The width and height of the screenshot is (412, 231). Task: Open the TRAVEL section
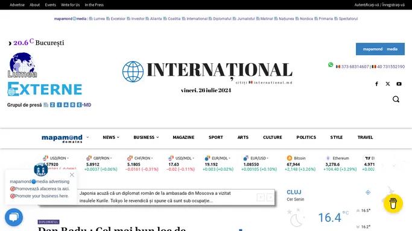click(365, 137)
